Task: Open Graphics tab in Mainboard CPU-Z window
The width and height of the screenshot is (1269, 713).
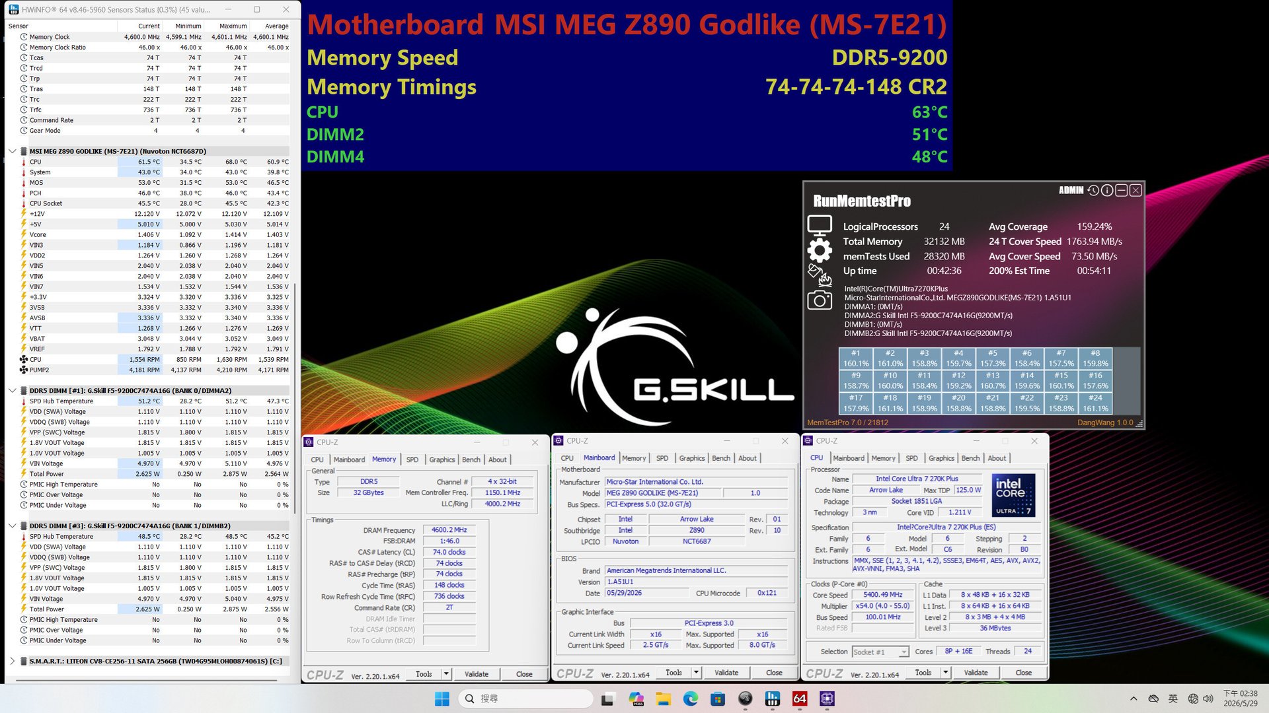Action: [692, 458]
